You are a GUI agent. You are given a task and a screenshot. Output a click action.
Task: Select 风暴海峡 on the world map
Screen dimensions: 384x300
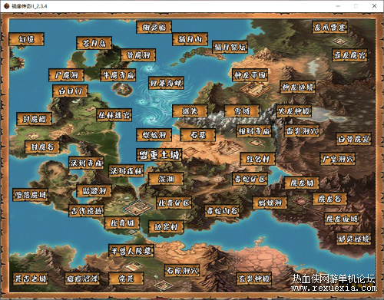[x=166, y=83]
